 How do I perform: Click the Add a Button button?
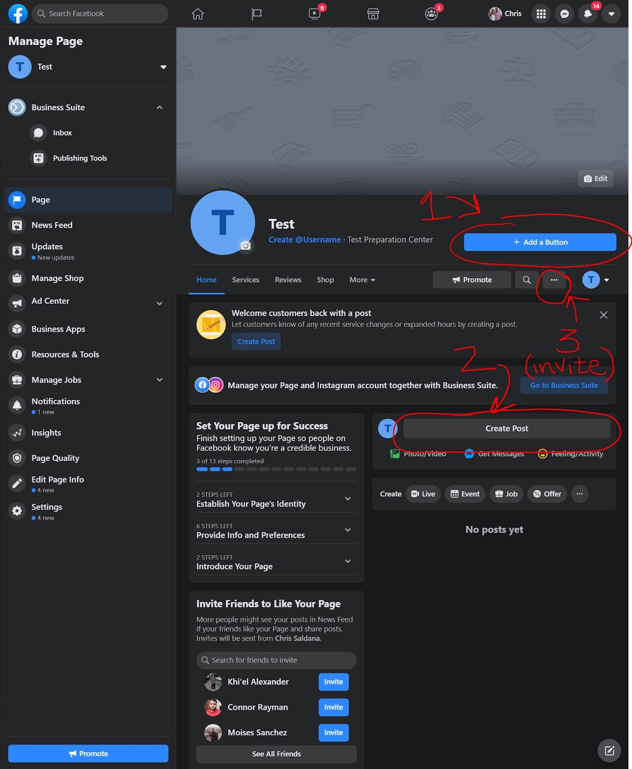coord(540,242)
